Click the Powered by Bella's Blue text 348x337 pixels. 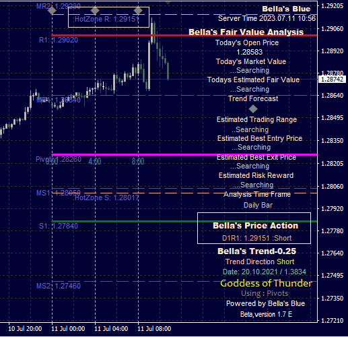point(265,303)
